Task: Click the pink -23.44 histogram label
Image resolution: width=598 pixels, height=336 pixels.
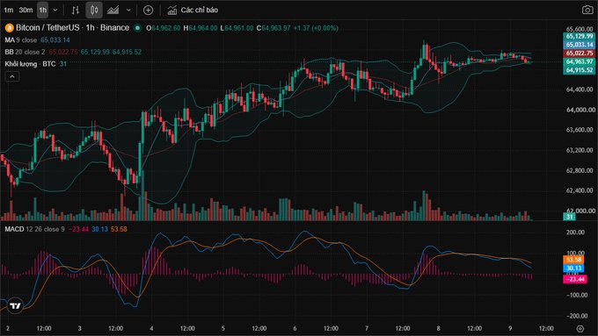Action: pos(575,279)
